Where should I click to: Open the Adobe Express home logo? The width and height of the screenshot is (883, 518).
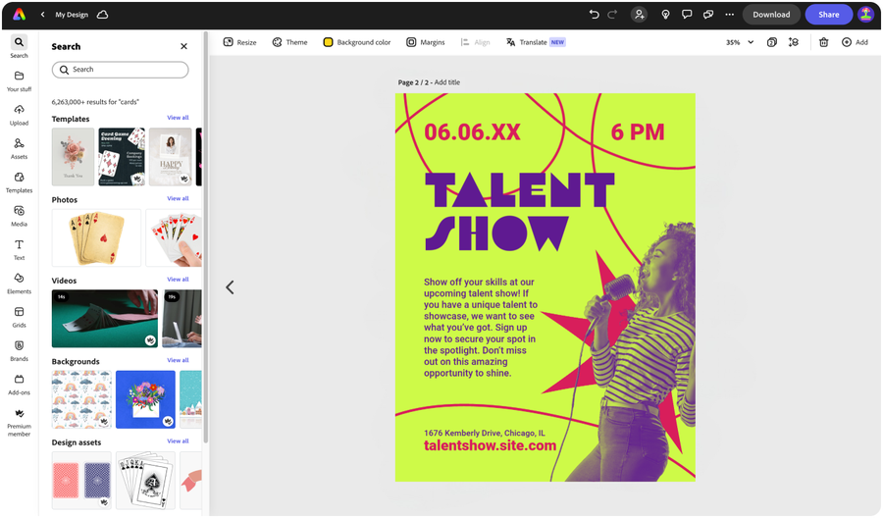pos(20,15)
